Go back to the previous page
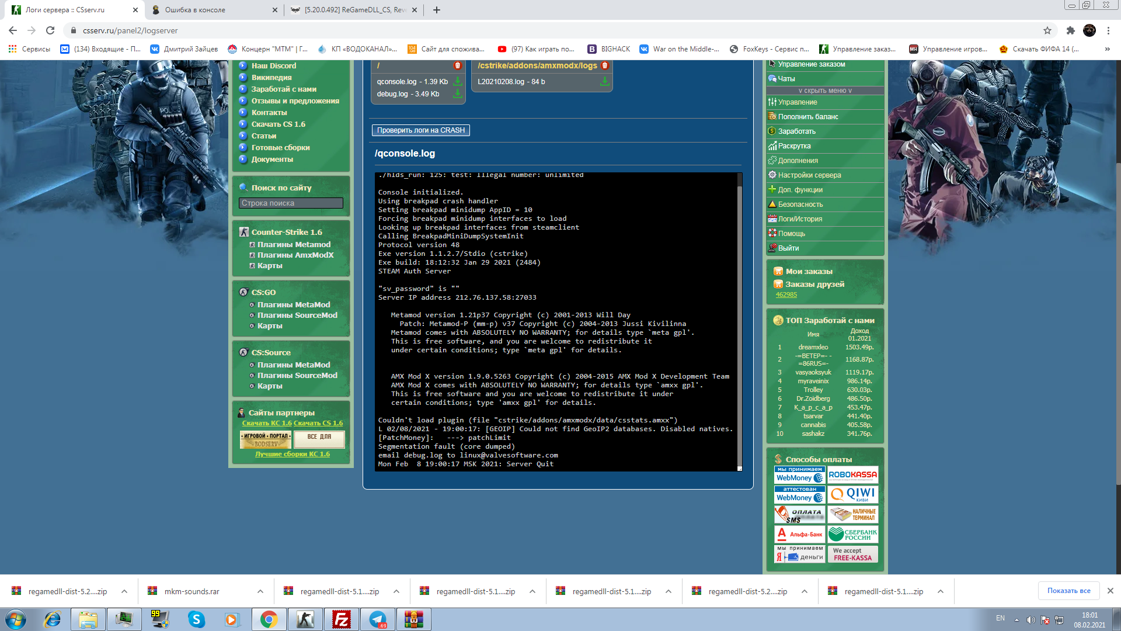1121x631 pixels. tap(13, 30)
